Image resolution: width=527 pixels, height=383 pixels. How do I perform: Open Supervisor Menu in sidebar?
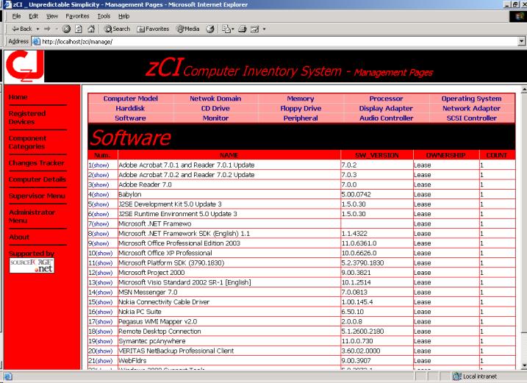point(37,196)
